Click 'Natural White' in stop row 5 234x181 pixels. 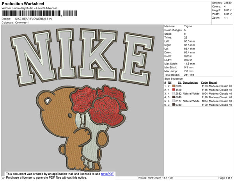pos(191,101)
